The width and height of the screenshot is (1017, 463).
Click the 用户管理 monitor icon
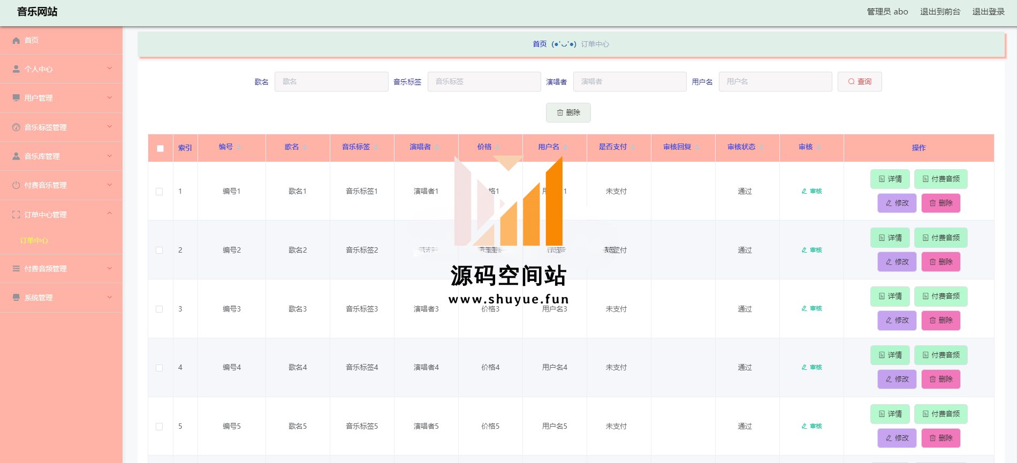pos(16,98)
